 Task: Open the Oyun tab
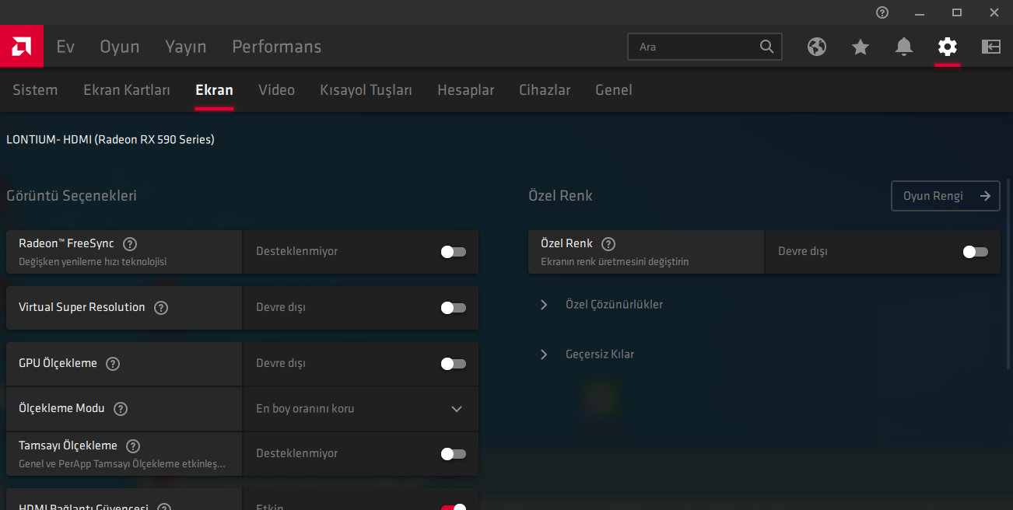pos(120,47)
